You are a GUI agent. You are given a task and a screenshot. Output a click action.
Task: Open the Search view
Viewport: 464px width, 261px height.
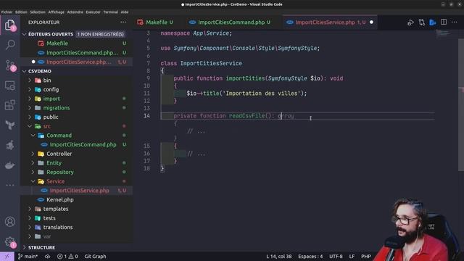[10, 45]
